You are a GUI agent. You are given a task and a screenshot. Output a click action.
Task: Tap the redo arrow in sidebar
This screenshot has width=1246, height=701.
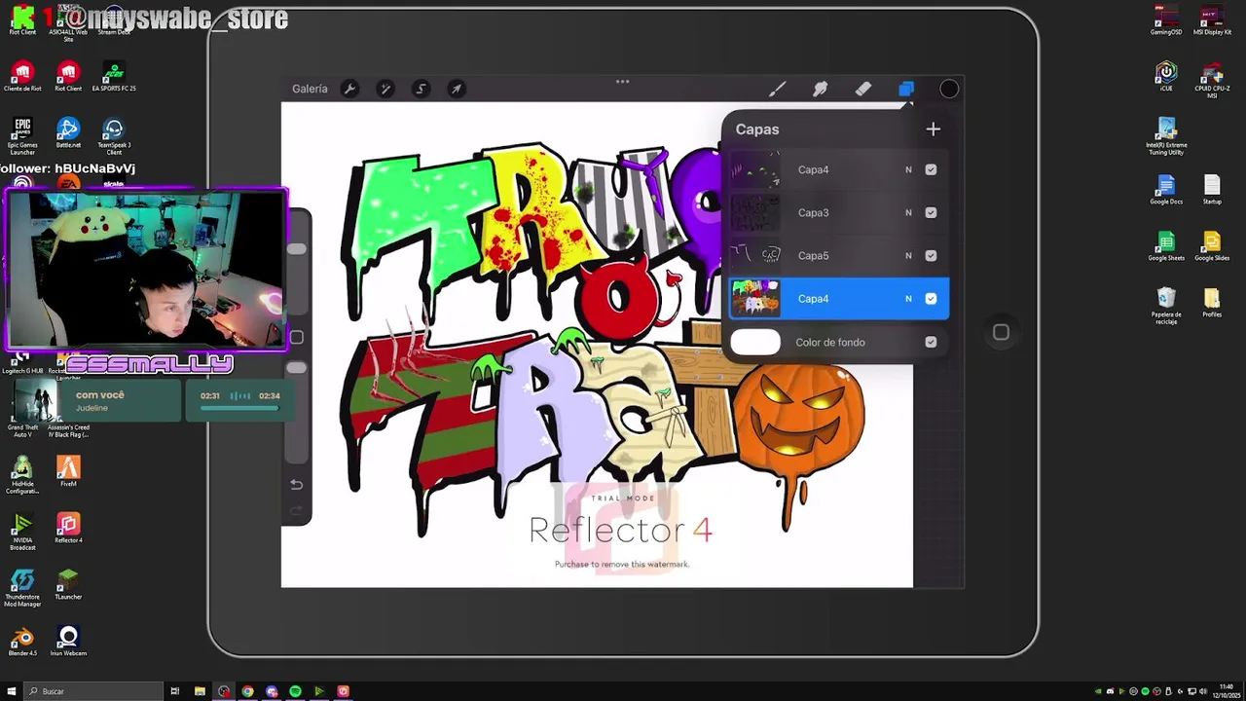(297, 510)
